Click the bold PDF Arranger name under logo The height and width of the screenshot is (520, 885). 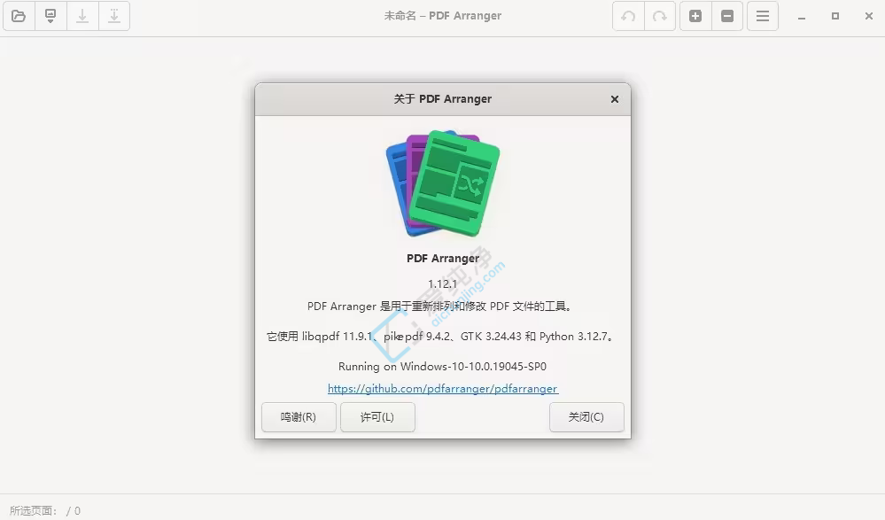[443, 258]
